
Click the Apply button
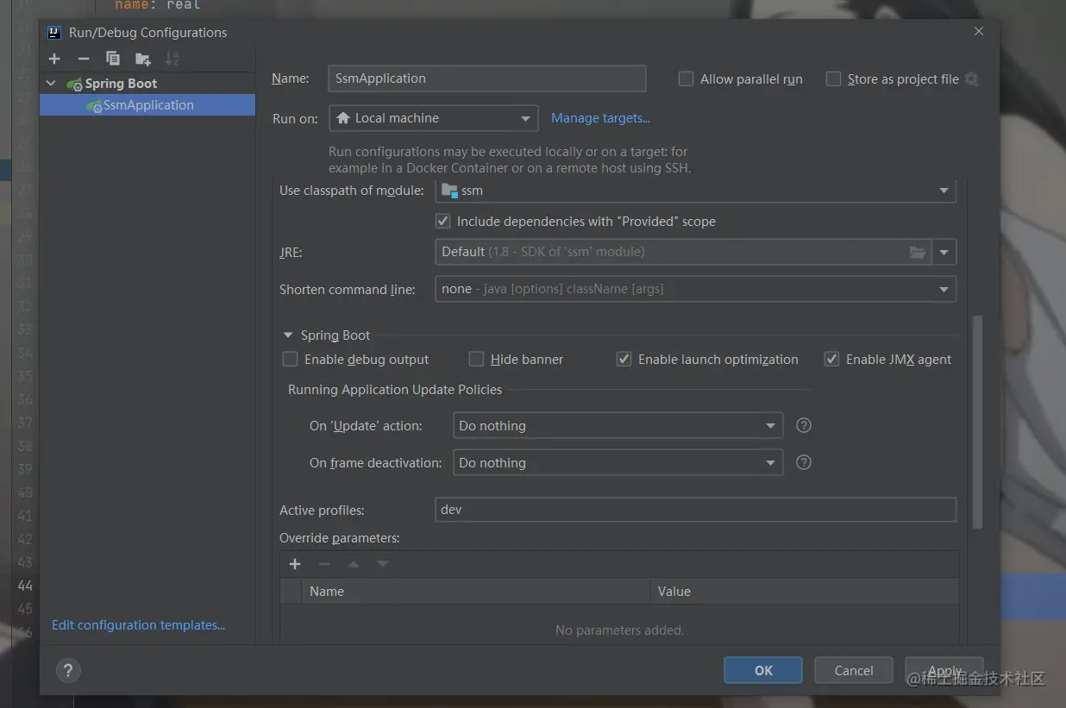coord(944,670)
